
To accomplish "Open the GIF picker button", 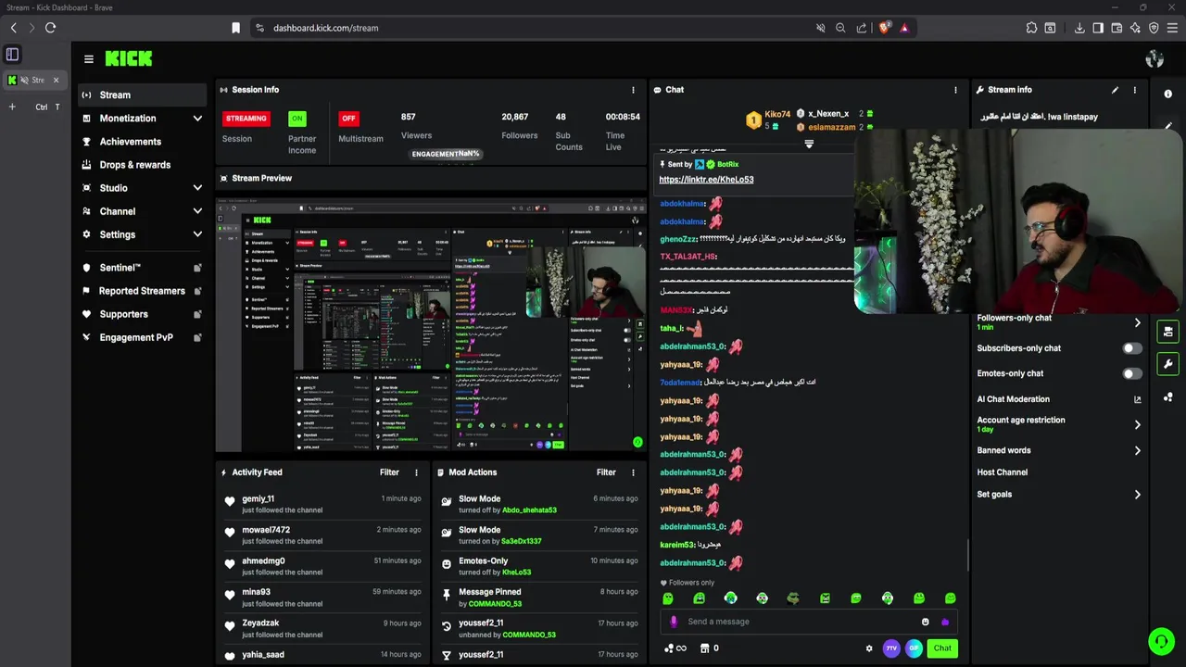I will point(914,648).
